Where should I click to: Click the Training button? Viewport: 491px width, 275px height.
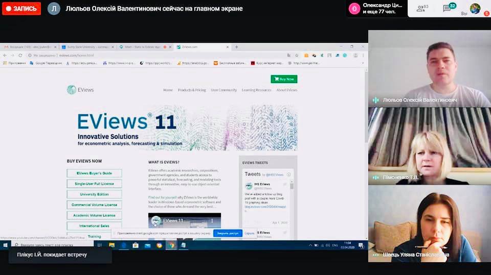click(x=94, y=236)
